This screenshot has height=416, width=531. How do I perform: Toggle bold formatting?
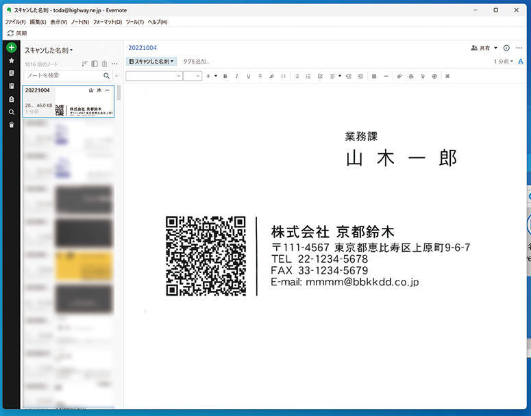225,77
